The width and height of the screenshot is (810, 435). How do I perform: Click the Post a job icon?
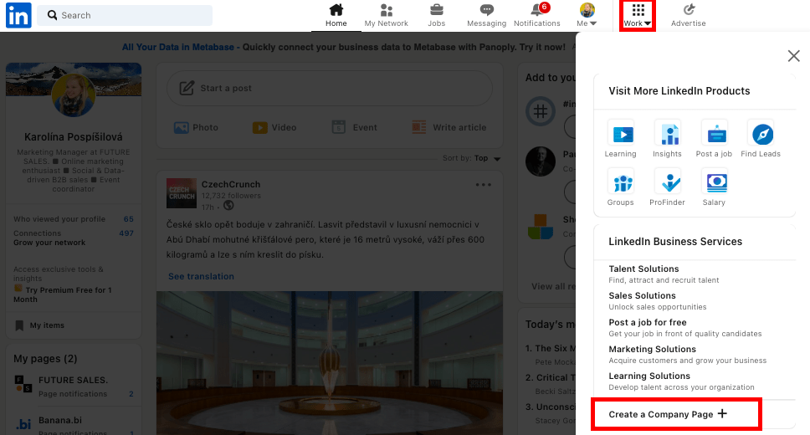click(714, 134)
